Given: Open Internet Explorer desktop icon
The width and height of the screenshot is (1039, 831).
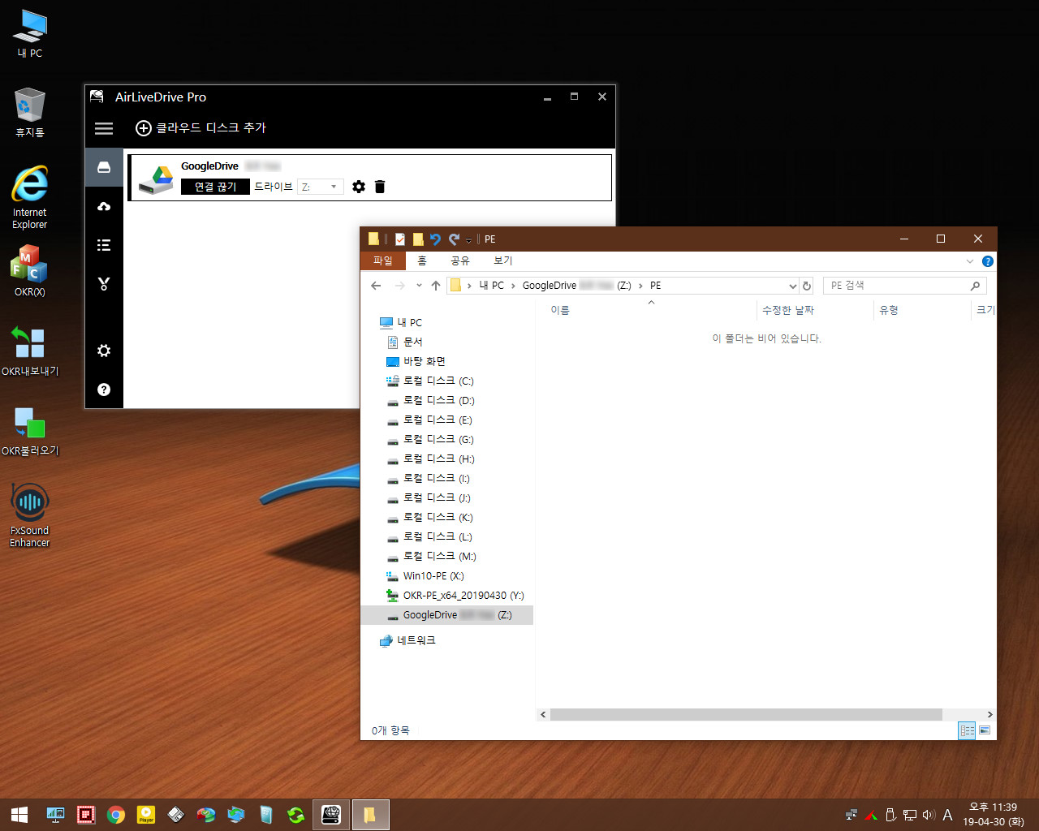Looking at the screenshot, I should [x=30, y=197].
